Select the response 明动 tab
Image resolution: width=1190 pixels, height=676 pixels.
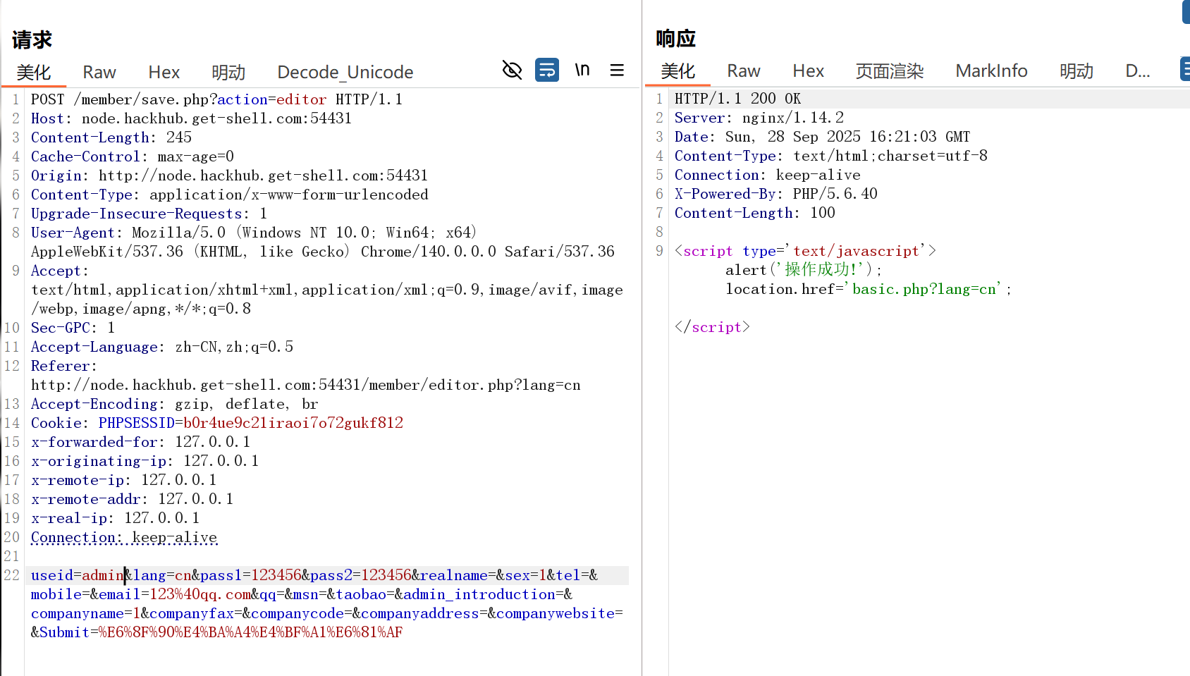pyautogui.click(x=1076, y=70)
